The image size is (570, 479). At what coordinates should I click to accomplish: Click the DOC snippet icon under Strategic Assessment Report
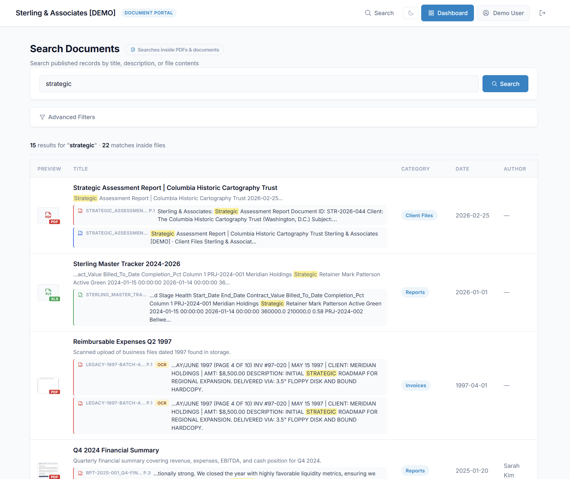point(80,234)
